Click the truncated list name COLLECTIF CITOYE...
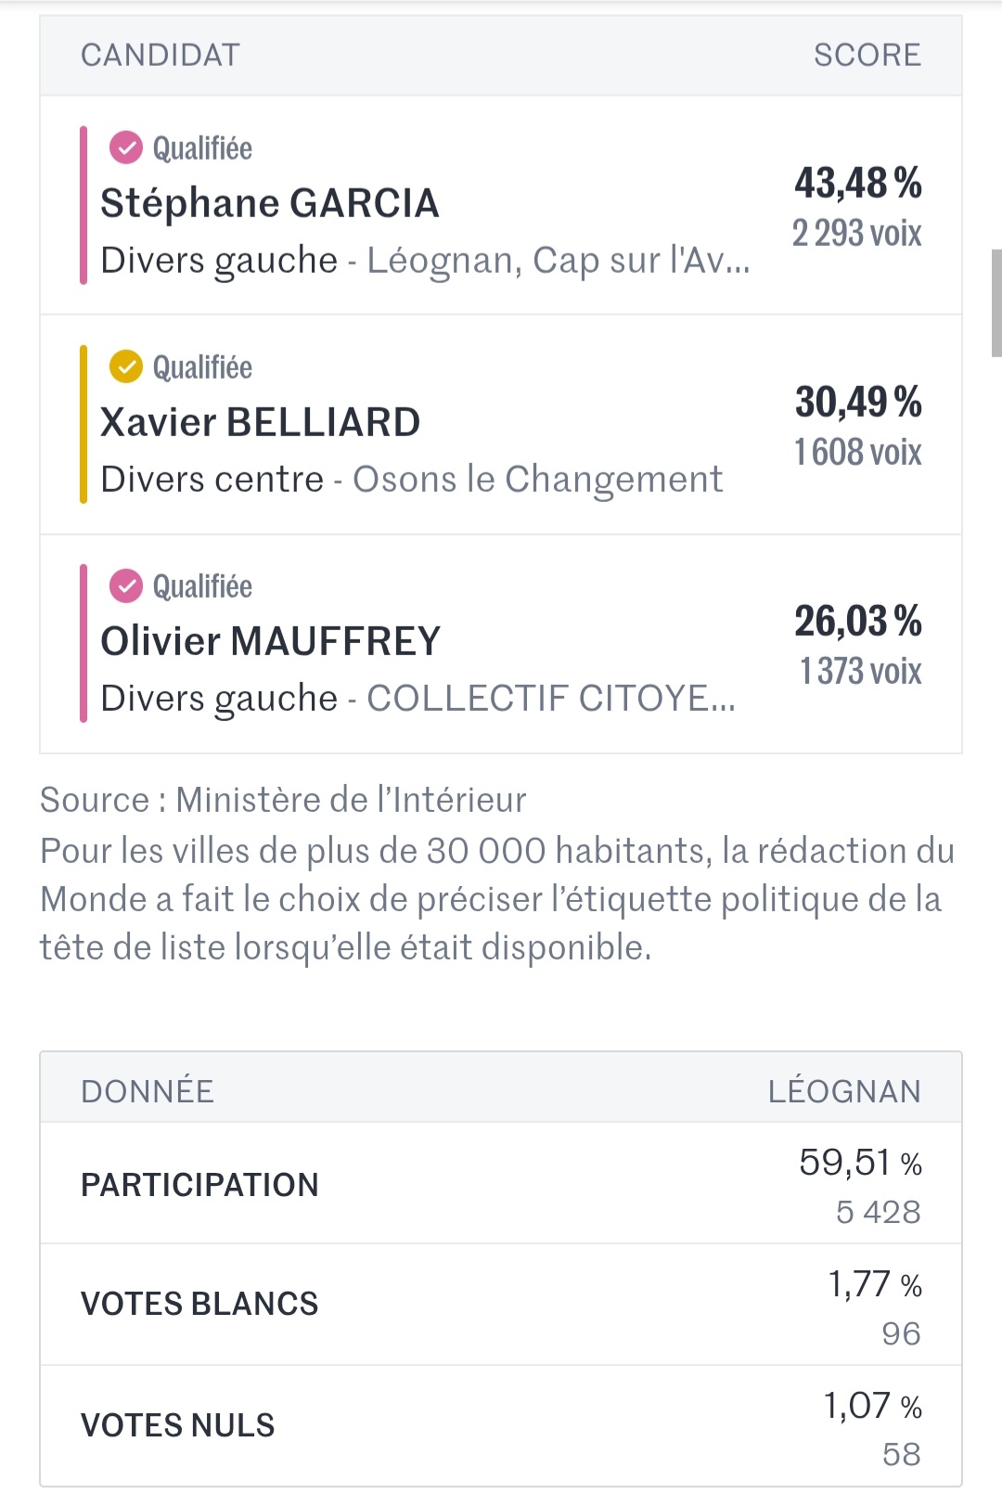Viewport: 1002px width, 1493px height. (x=551, y=699)
